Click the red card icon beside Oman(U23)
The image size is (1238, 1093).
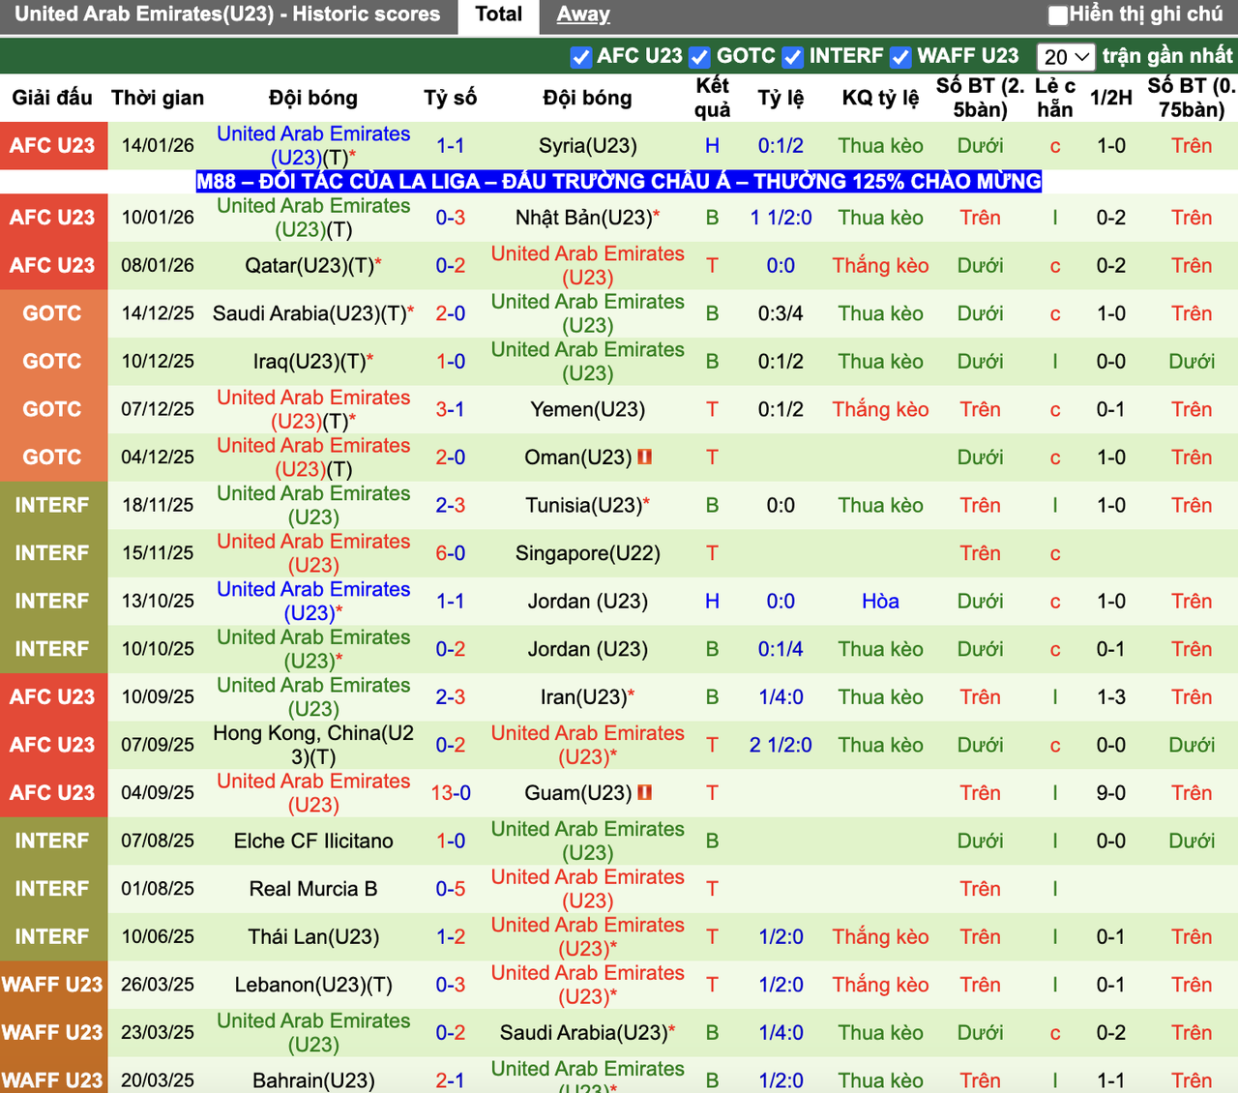tap(644, 457)
